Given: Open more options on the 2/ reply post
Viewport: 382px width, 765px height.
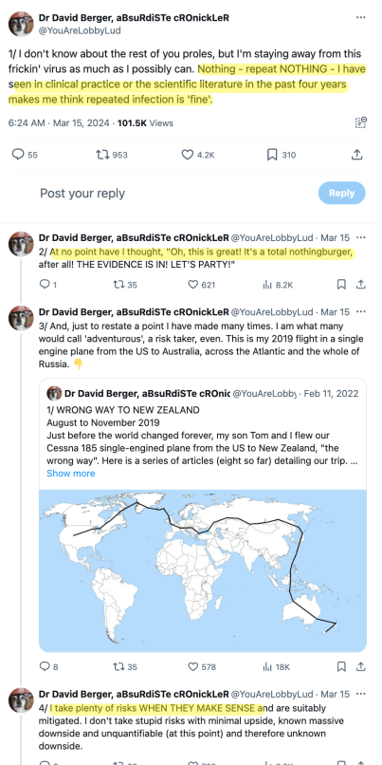Looking at the screenshot, I should [360, 237].
